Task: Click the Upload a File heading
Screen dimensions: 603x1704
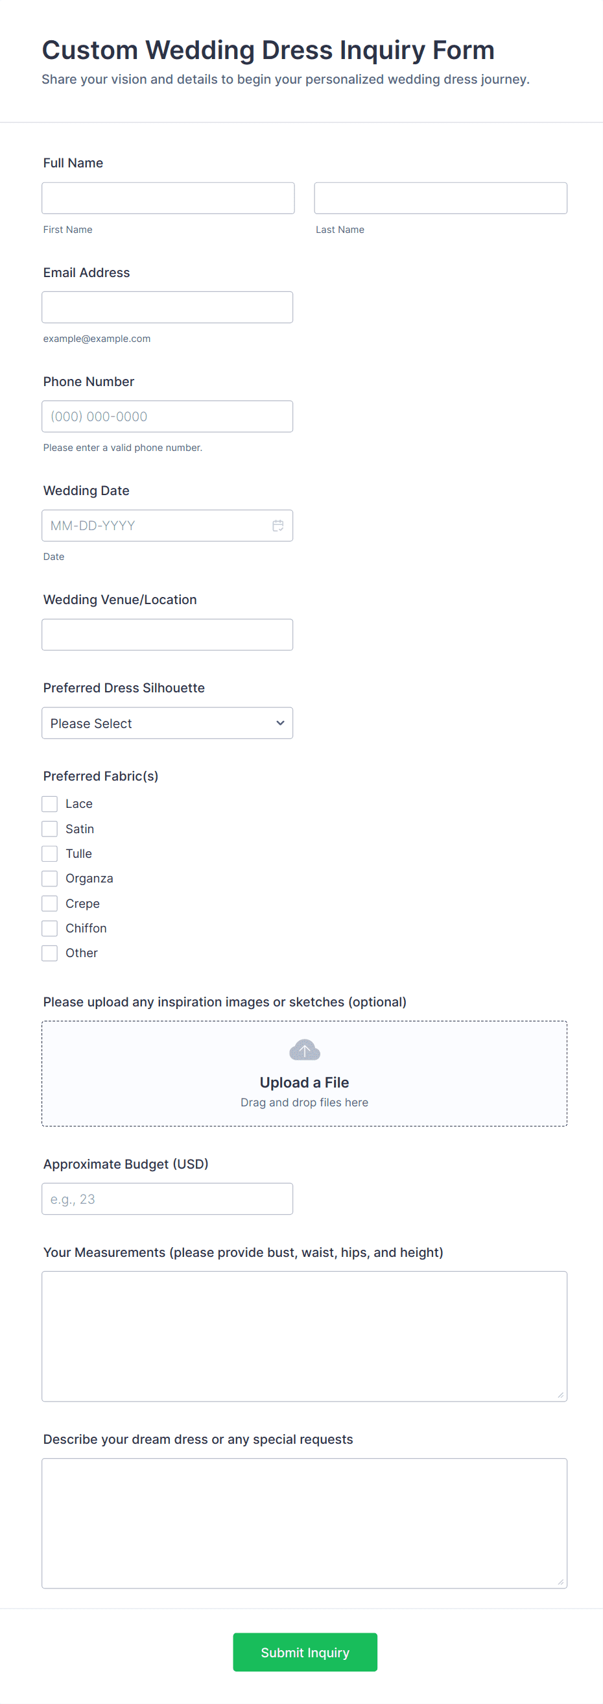Action: 304,1082
